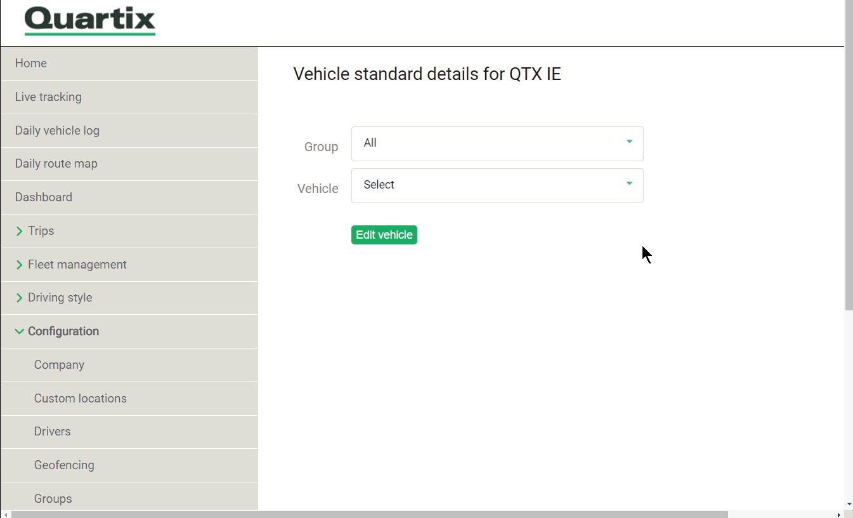Click the Edit vehicle button
The width and height of the screenshot is (853, 518).
(384, 235)
